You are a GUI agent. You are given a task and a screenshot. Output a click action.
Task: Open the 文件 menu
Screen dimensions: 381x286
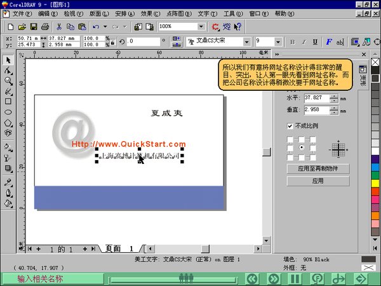click(x=22, y=14)
